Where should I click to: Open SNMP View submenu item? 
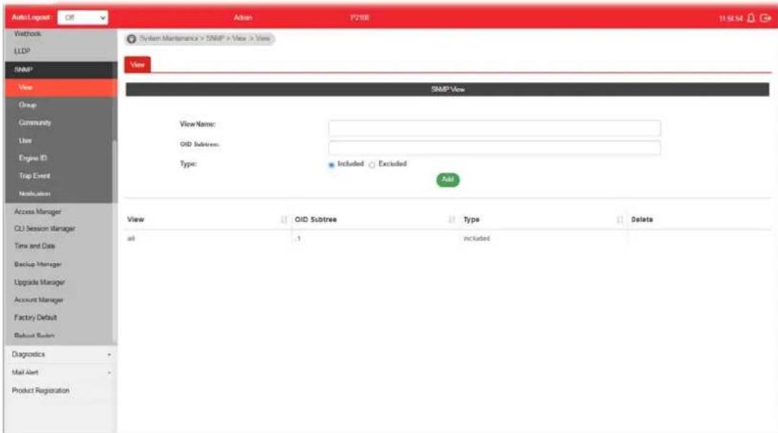coord(61,88)
